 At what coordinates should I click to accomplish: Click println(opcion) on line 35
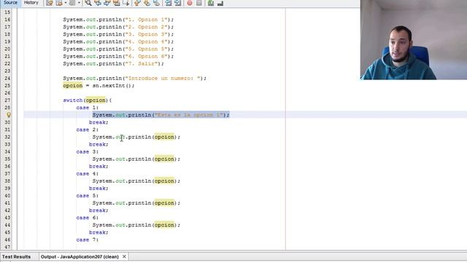click(136, 159)
